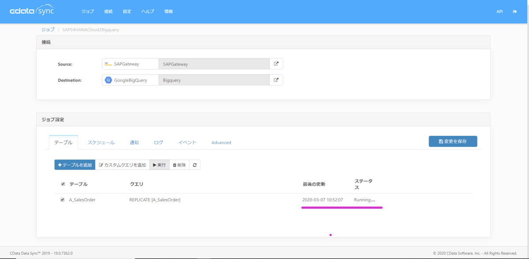Click the refresh icon button in table toolbar
This screenshot has height=259, width=529.
tap(194, 165)
